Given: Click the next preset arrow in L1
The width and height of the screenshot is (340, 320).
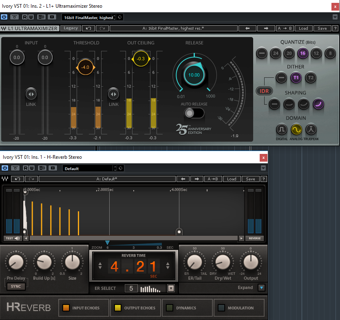Looking at the screenshot, I should 266,28.
